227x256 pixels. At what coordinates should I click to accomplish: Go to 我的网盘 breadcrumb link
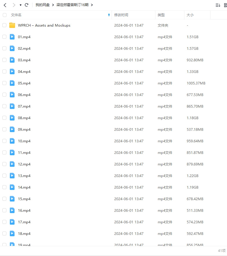(x=43, y=5)
